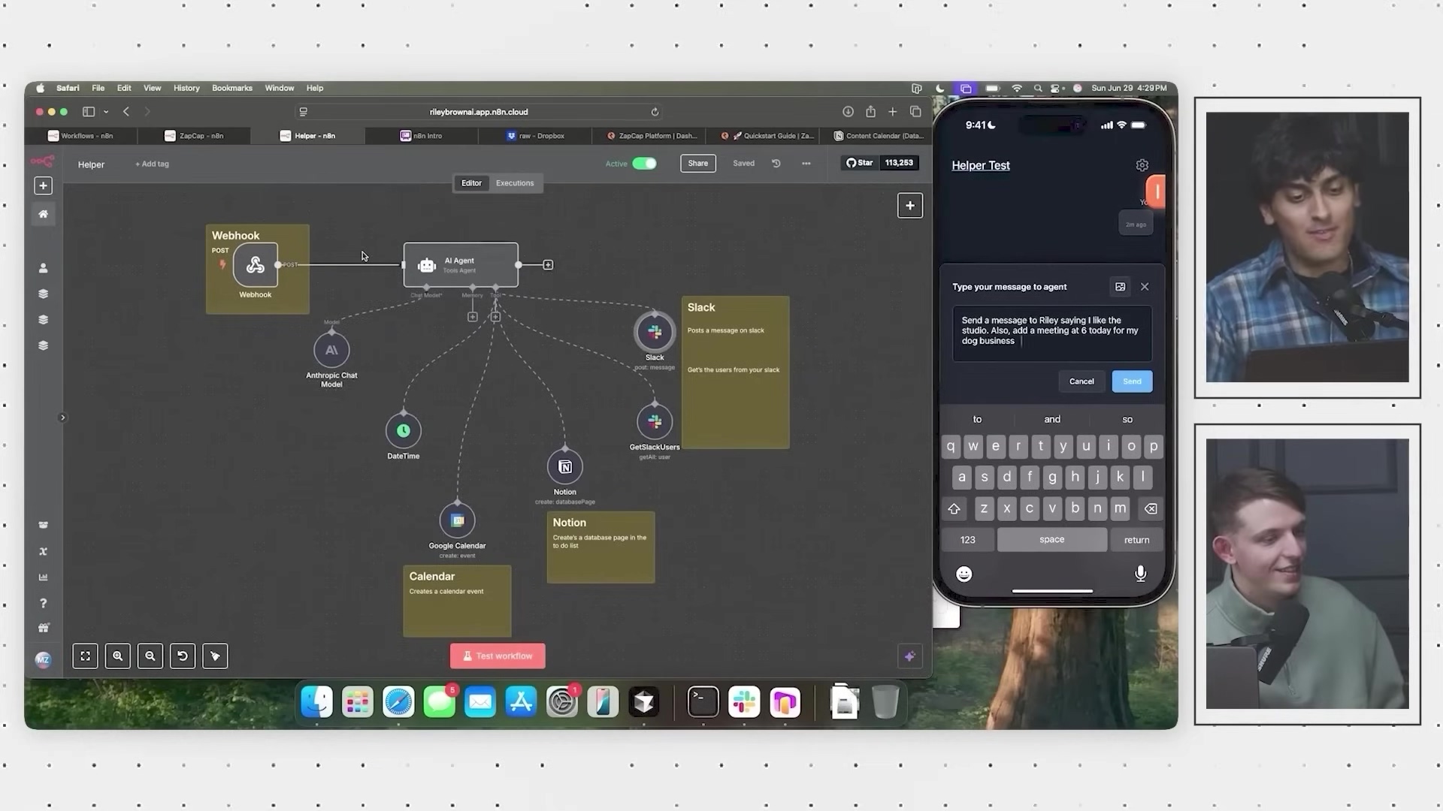Open the Bookmarks menu in menu bar
Image resolution: width=1443 pixels, height=811 pixels.
pyautogui.click(x=232, y=88)
